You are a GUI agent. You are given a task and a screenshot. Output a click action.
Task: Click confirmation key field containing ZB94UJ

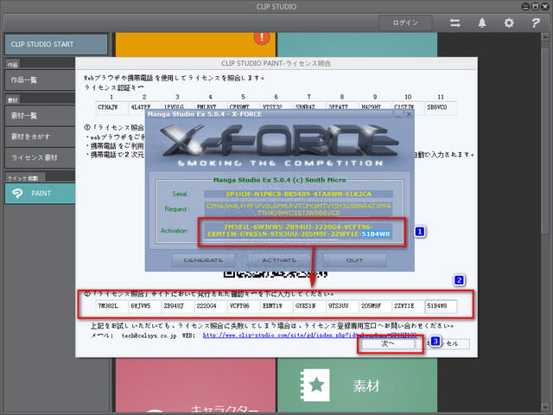178,306
